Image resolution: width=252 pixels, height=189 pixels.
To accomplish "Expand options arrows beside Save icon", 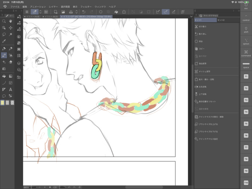I will 77,12.
